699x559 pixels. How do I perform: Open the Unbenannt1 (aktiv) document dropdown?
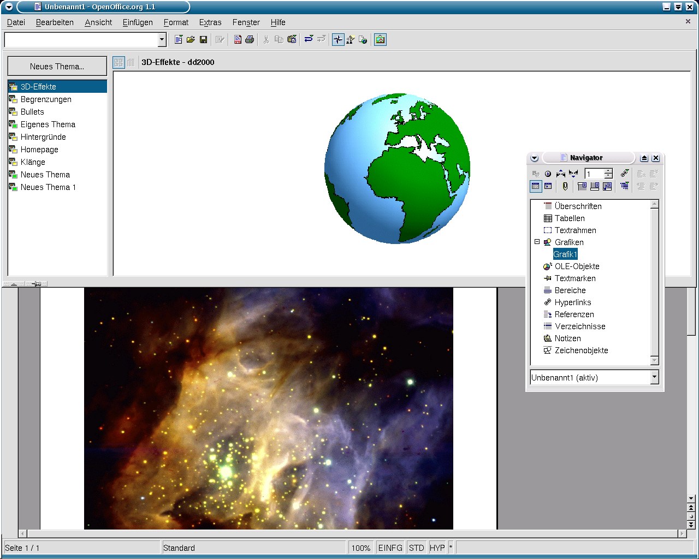[x=654, y=377]
